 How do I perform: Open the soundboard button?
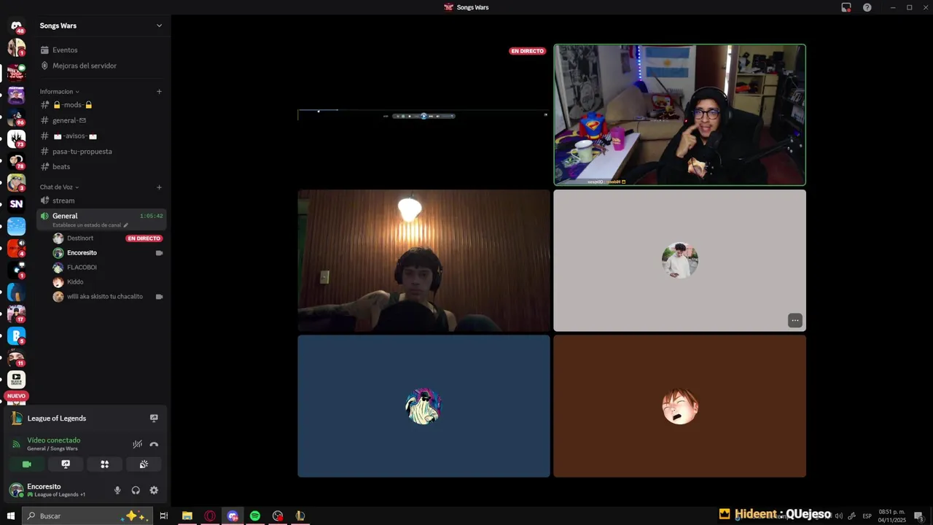[x=144, y=464]
